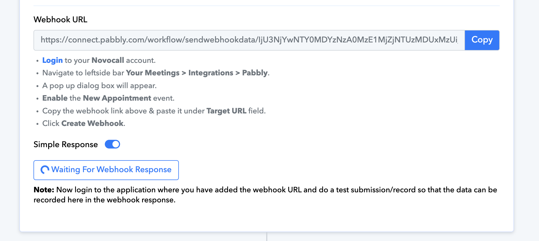Viewport: 539px width, 241px height.
Task: Click the bold Integrations text
Action: 211,73
